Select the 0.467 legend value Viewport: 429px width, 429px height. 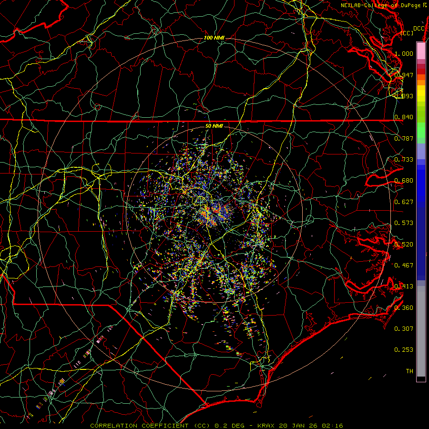[x=404, y=265]
